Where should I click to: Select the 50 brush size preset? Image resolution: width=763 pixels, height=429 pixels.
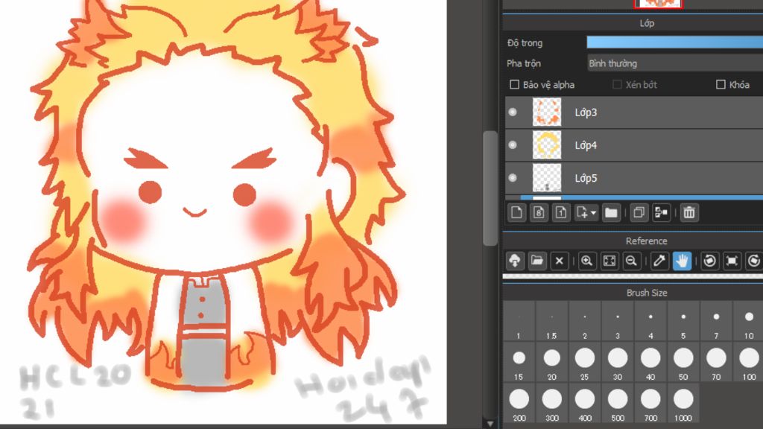pos(683,363)
